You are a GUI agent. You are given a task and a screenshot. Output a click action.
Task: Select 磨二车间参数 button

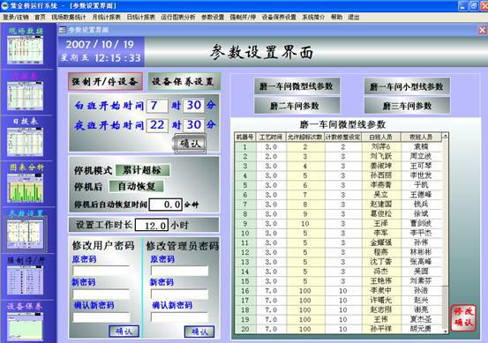297,106
